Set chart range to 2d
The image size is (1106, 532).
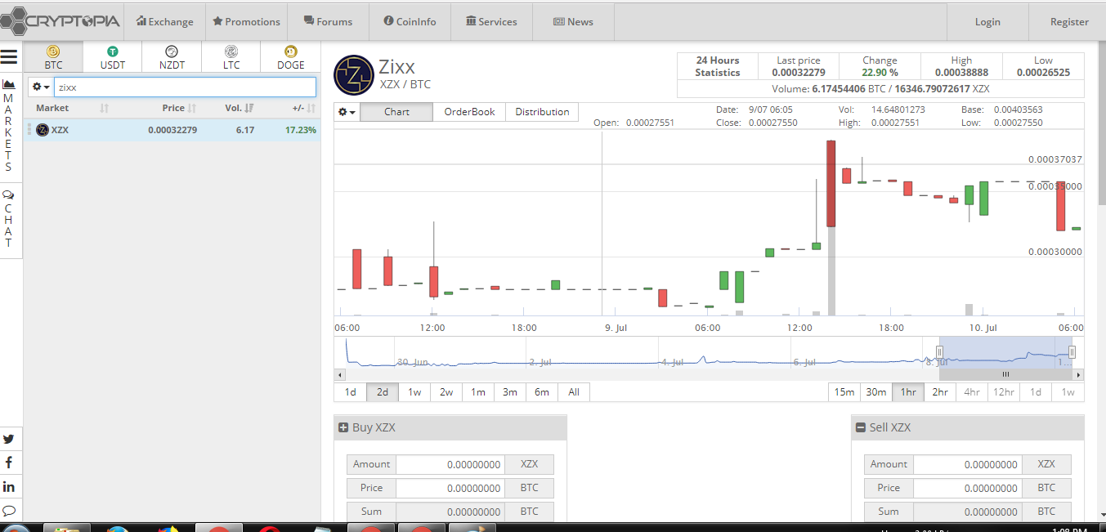click(x=382, y=392)
